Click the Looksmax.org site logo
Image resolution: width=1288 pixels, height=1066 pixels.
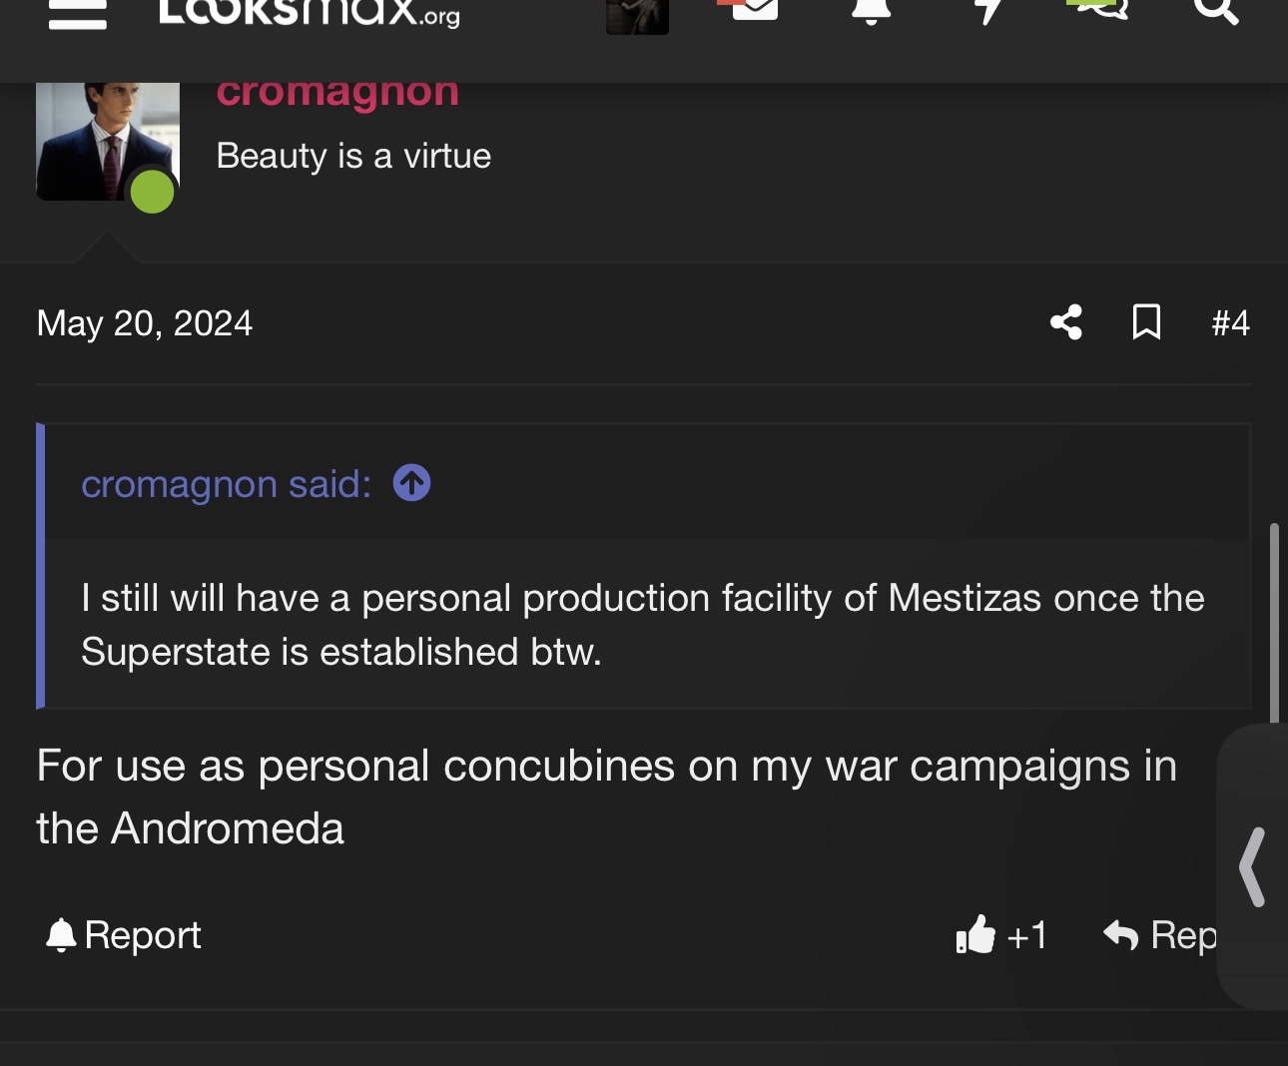pos(310,13)
